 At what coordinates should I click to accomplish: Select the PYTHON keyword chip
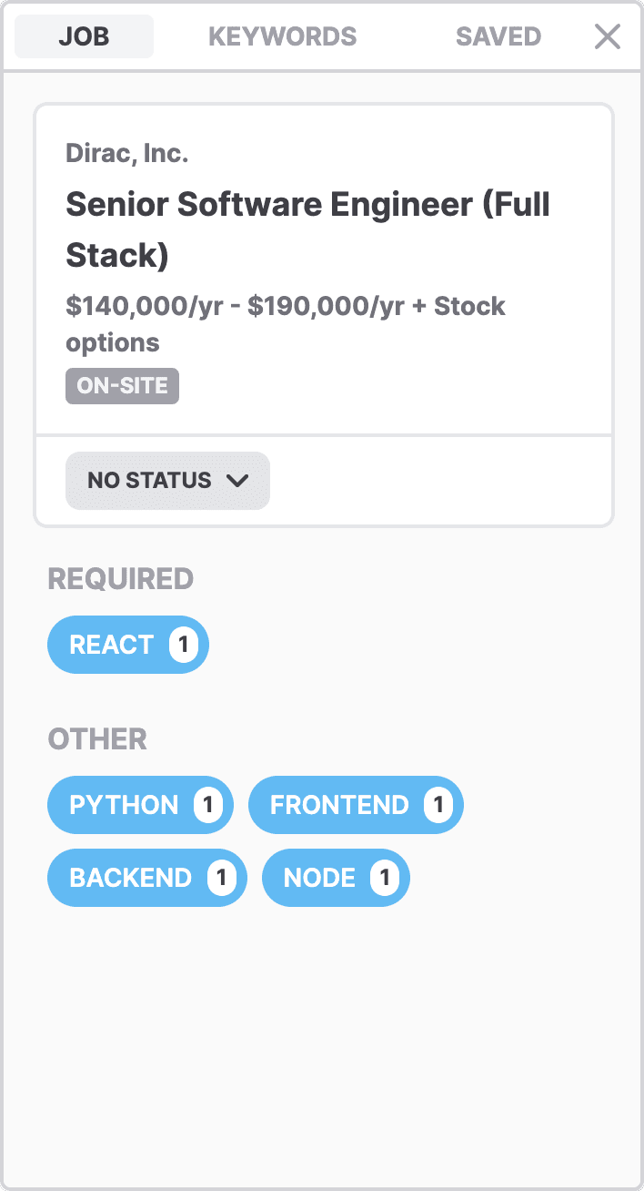[x=140, y=805]
